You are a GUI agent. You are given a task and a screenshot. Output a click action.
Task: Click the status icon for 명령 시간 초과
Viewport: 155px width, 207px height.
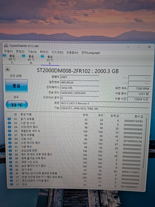pos(11,162)
